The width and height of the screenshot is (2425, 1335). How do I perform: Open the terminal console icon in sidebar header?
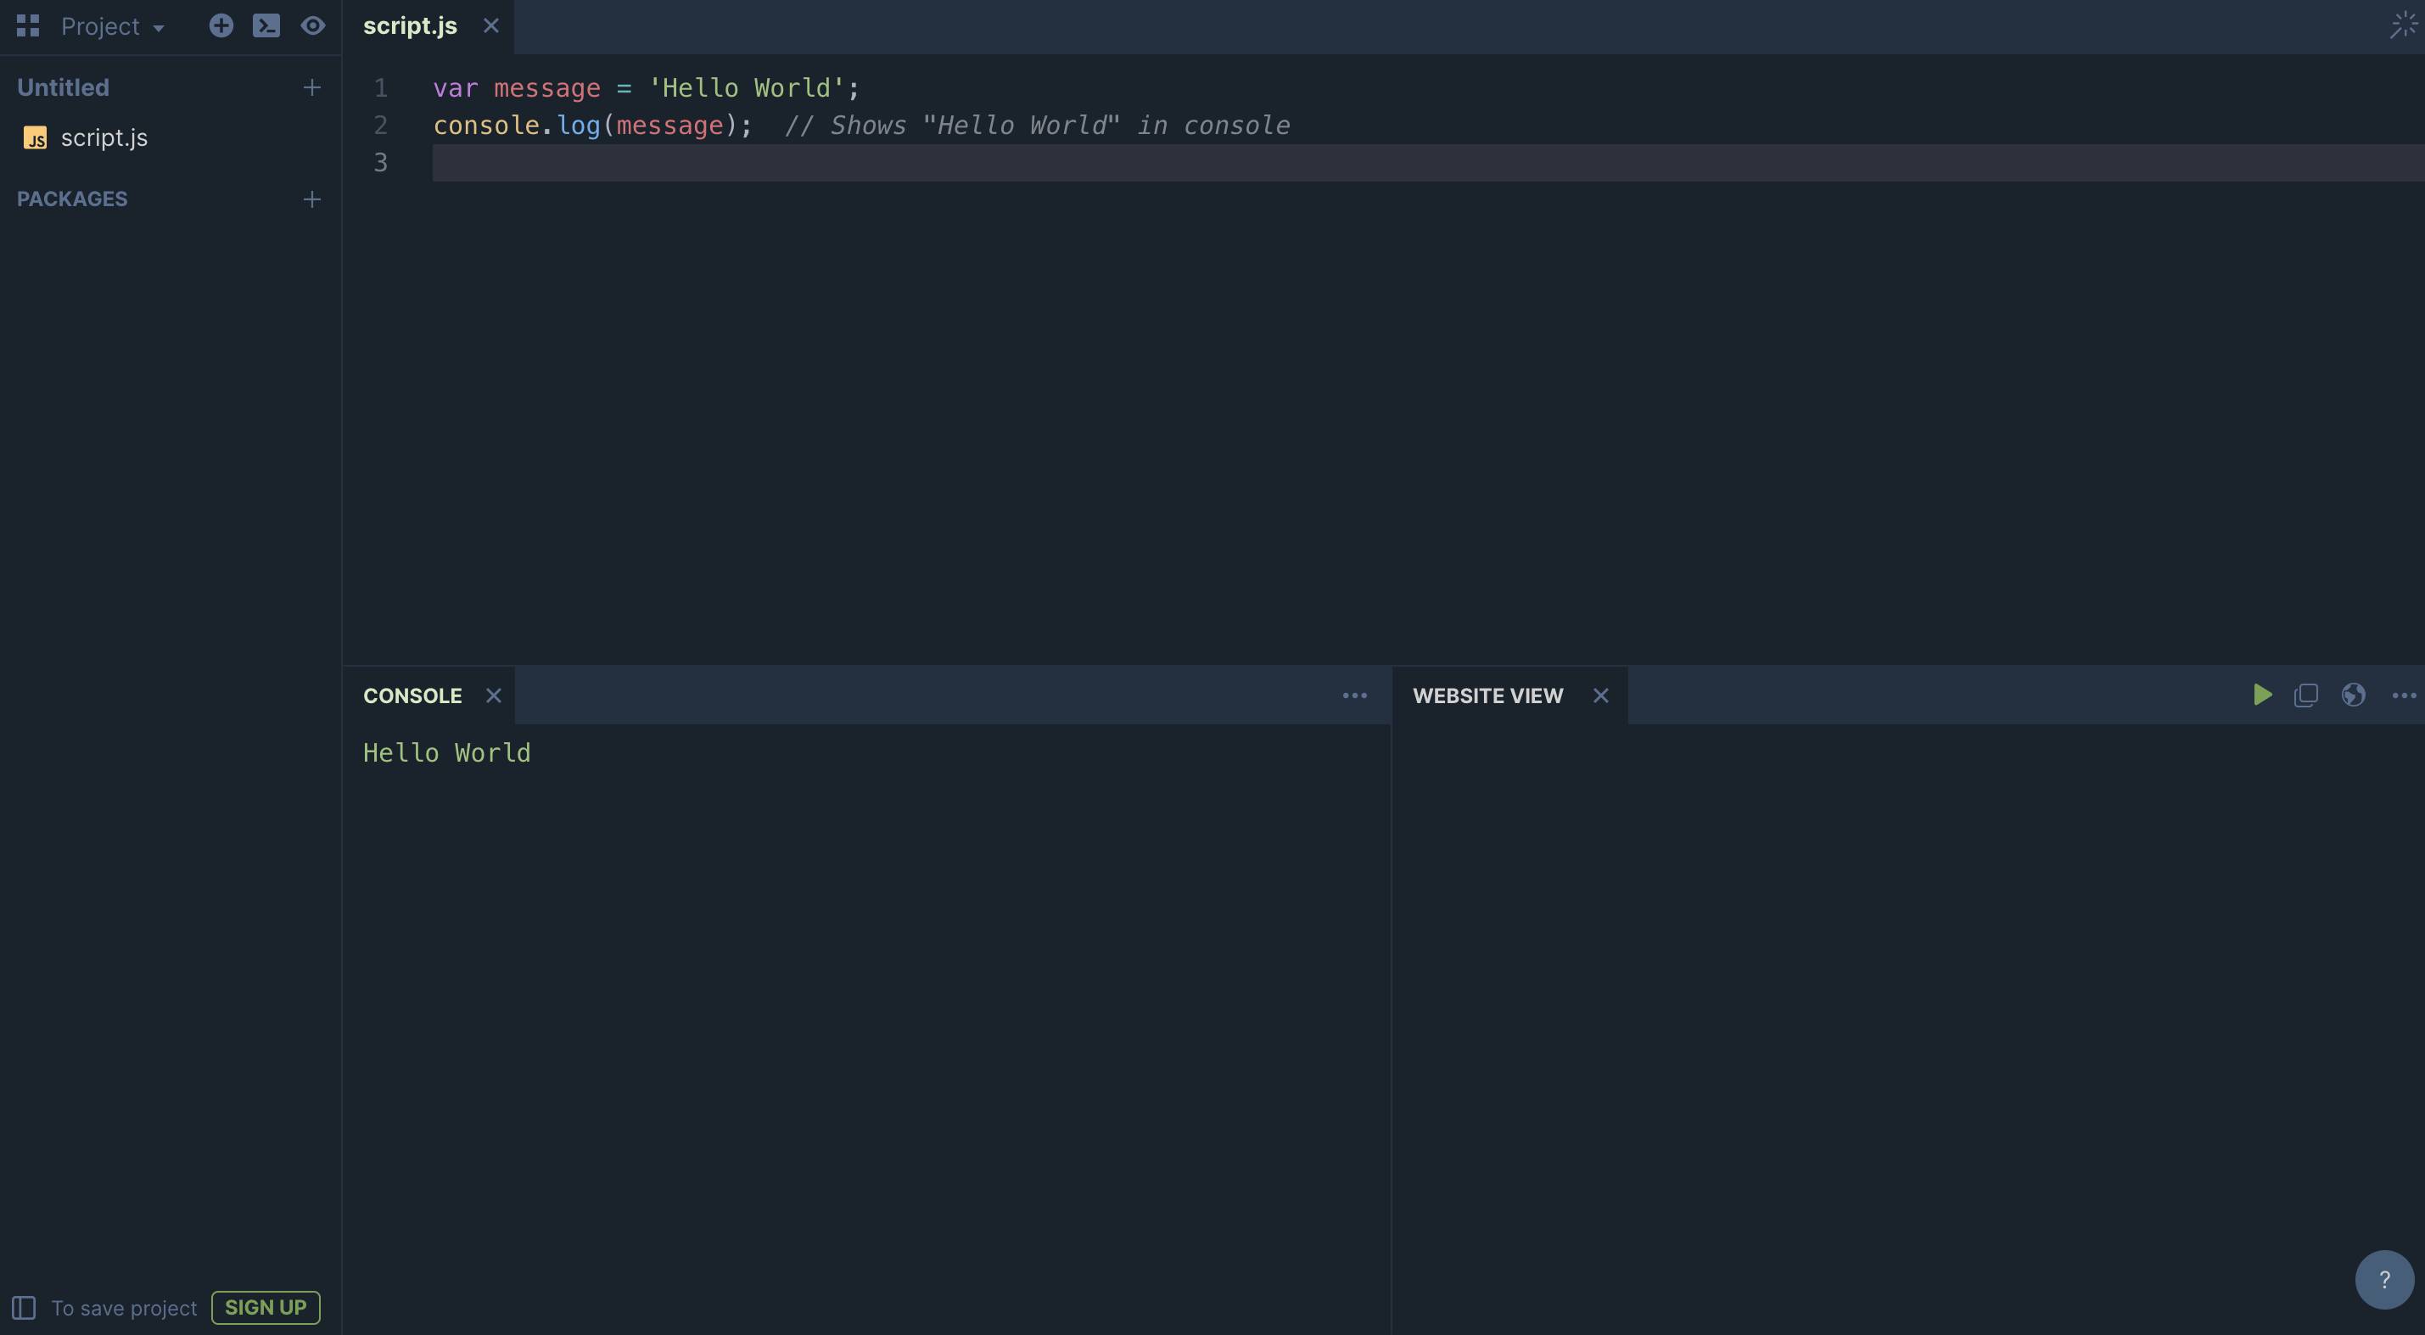(x=266, y=25)
